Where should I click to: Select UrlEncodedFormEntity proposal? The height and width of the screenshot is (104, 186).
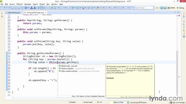(x=79, y=71)
